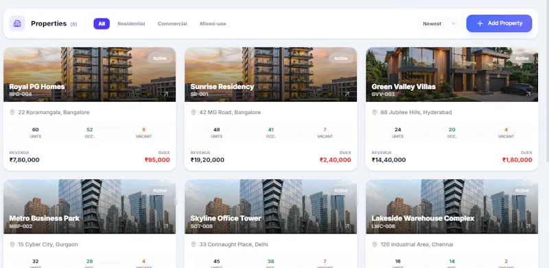The width and height of the screenshot is (549, 268).
Task: Click address 22 Koramangala, Bangalore
Action: [x=54, y=112]
